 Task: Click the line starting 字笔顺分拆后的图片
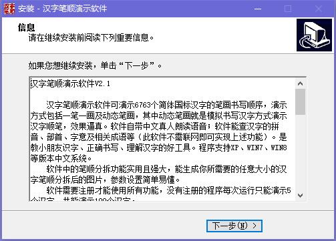(106, 180)
